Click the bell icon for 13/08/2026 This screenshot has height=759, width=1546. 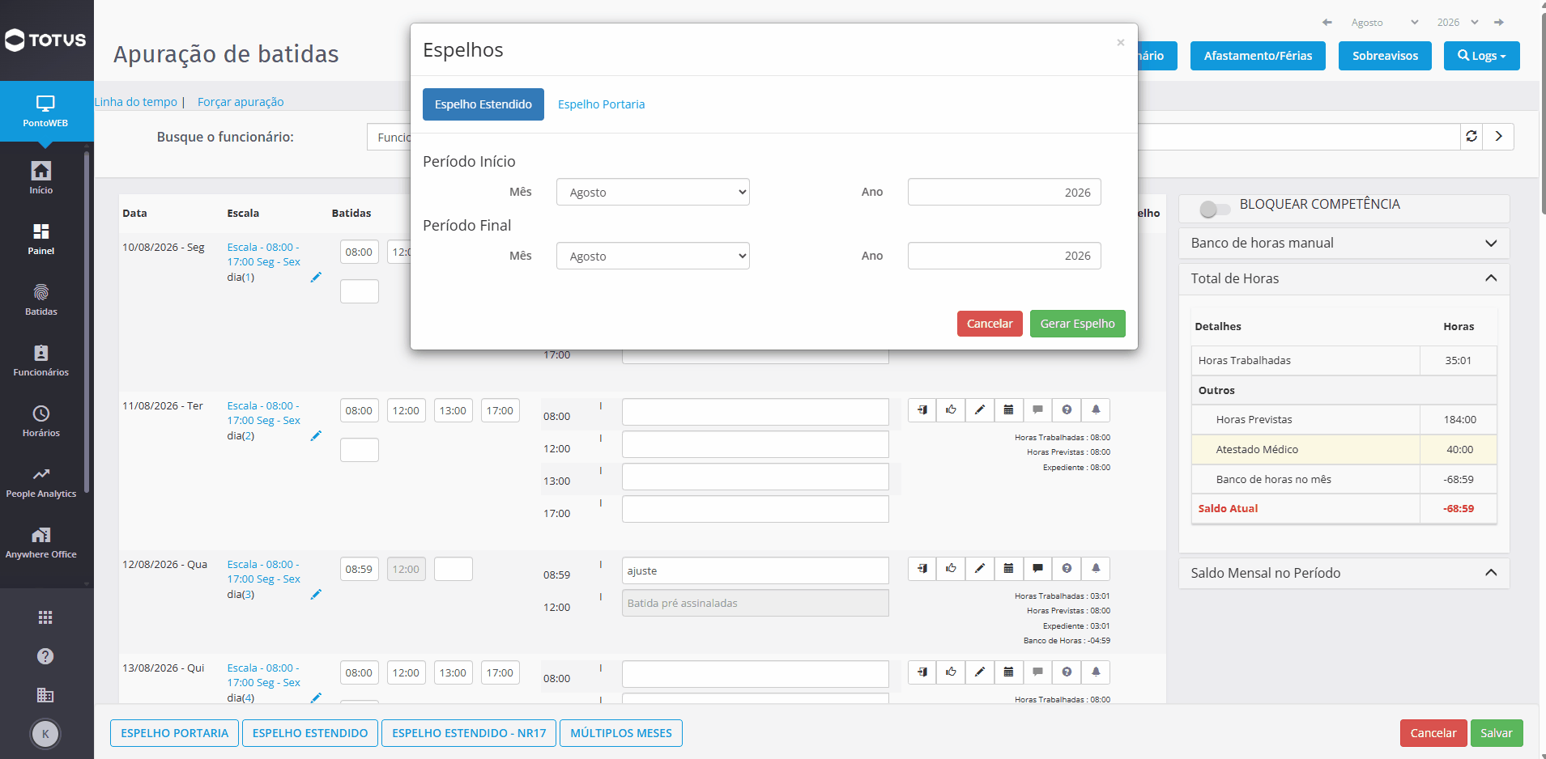click(1096, 672)
